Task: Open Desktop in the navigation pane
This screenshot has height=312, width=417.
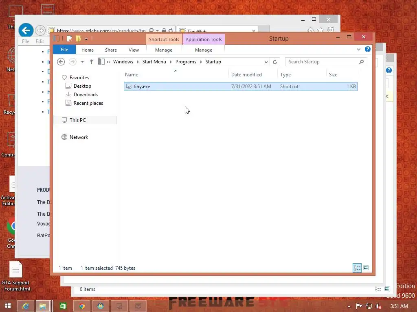Action: [x=82, y=86]
